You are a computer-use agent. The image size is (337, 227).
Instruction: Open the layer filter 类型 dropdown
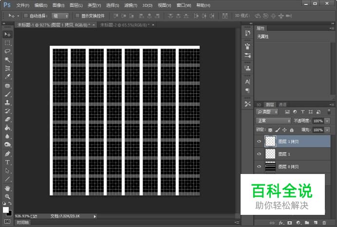click(x=267, y=112)
